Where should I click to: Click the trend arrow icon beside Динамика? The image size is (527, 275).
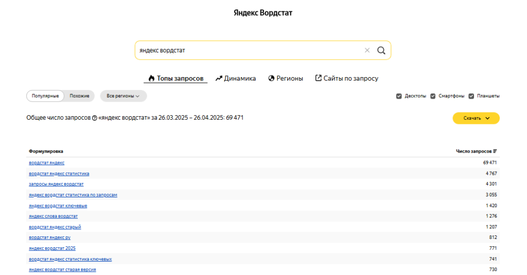pyautogui.click(x=219, y=78)
